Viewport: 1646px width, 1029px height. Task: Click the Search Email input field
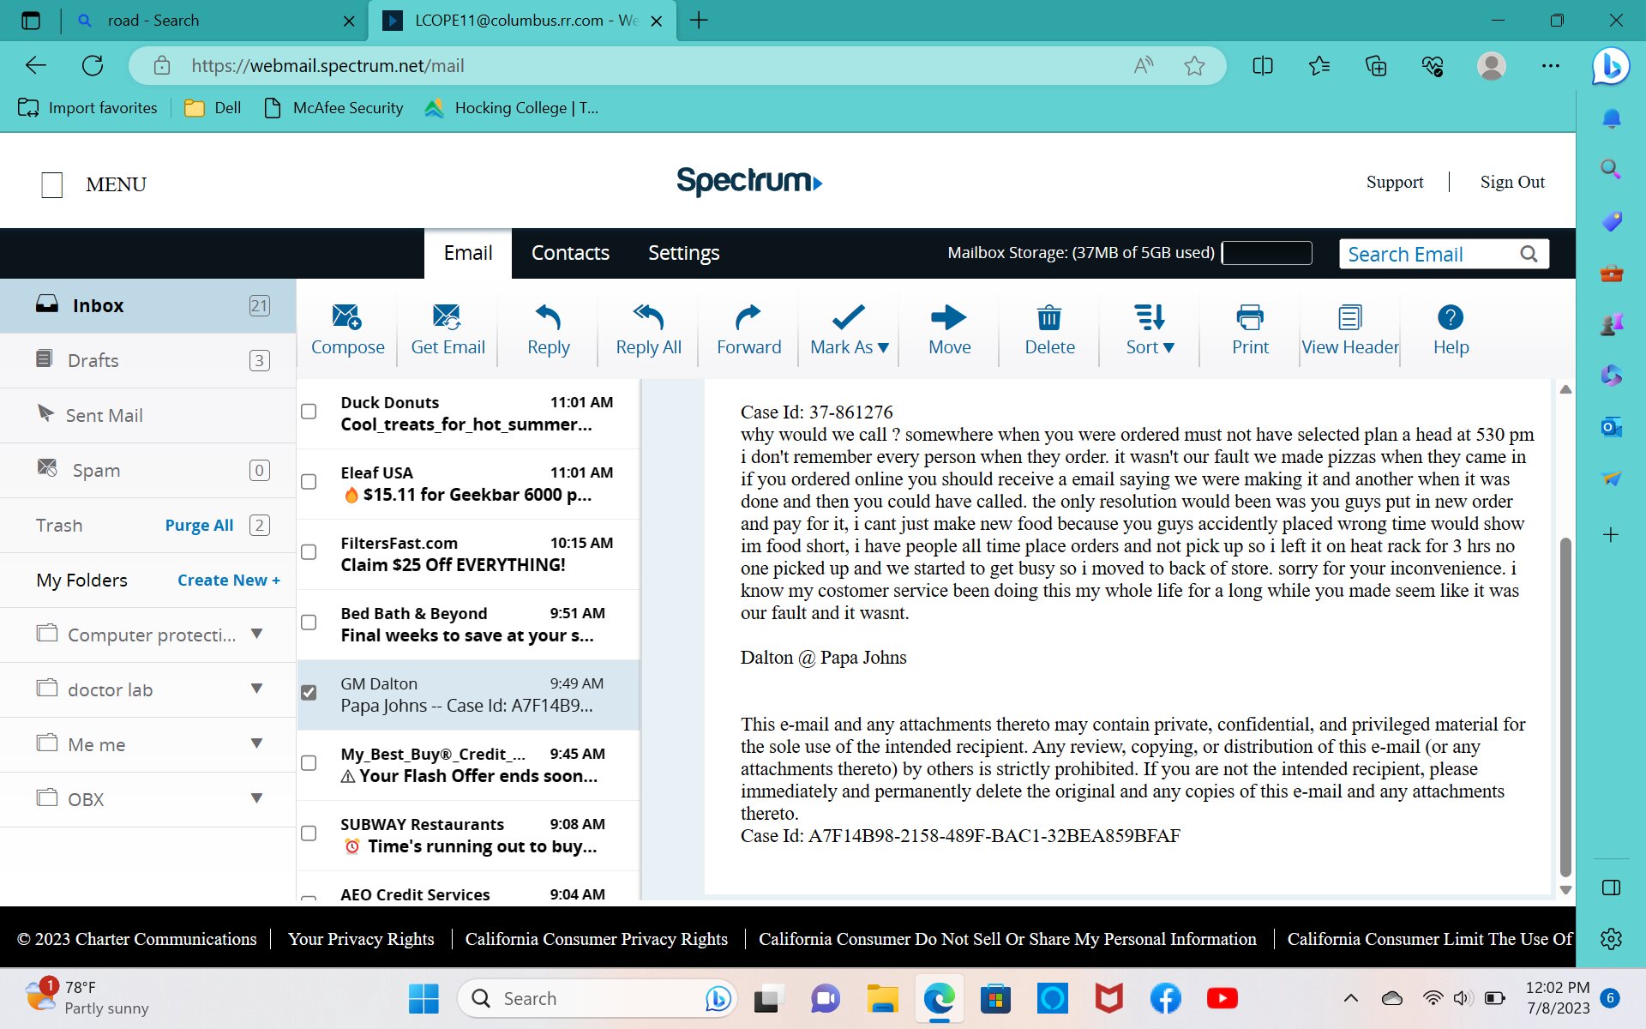pos(1427,254)
